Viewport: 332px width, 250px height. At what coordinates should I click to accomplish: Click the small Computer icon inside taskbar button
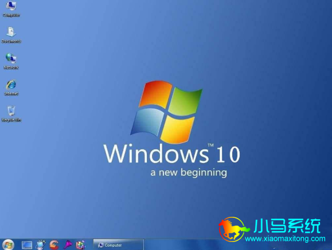coord(100,245)
